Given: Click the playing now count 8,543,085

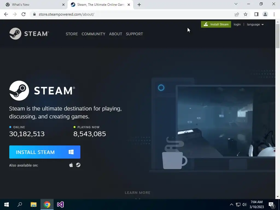Looking at the screenshot, I should tap(90, 134).
